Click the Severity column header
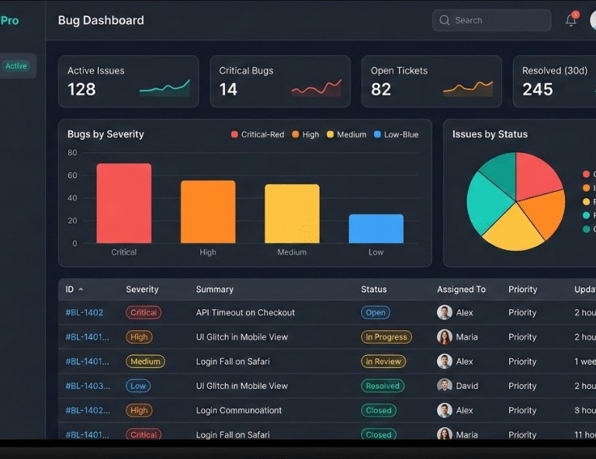 point(142,290)
